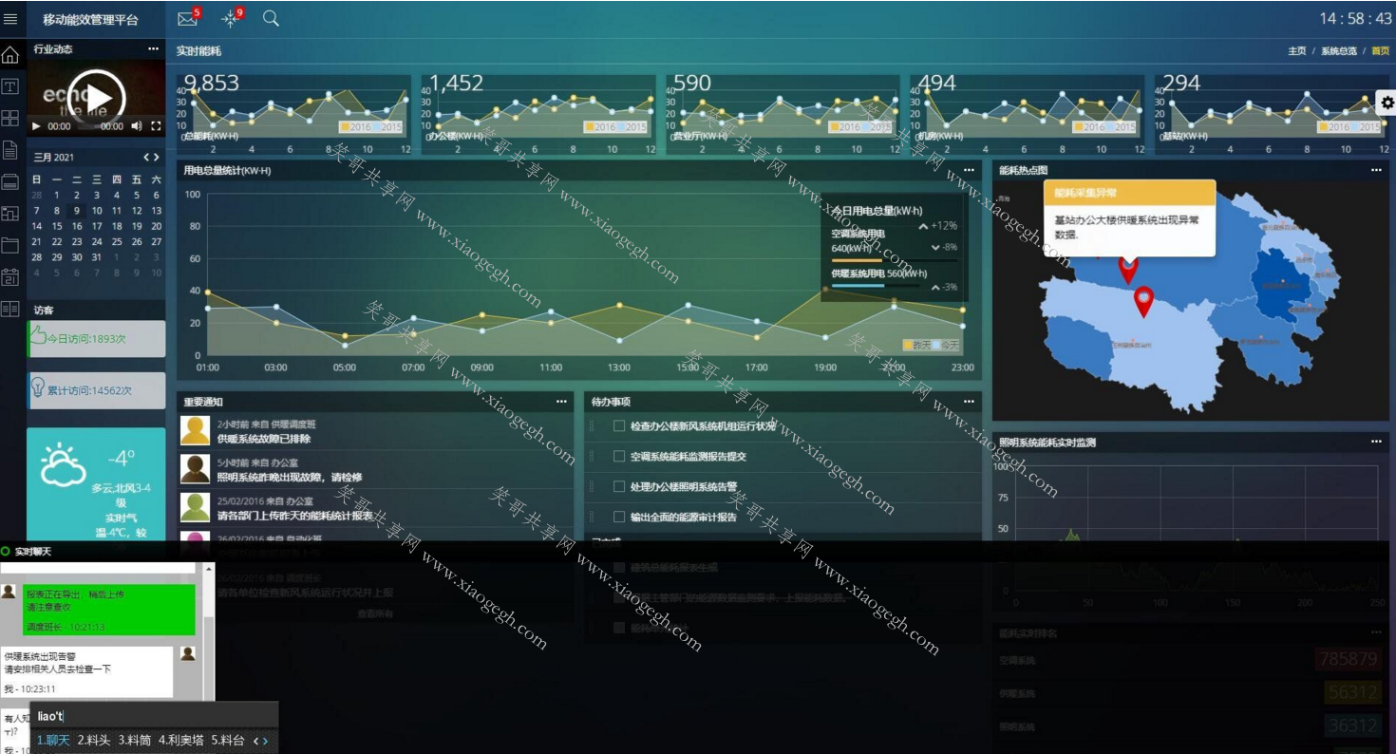Check 空调系统能耗监测报告提交 todo item
The height and width of the screenshot is (754, 1396).
(619, 457)
